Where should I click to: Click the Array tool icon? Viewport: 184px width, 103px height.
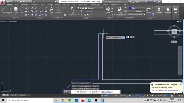click(x=40, y=15)
